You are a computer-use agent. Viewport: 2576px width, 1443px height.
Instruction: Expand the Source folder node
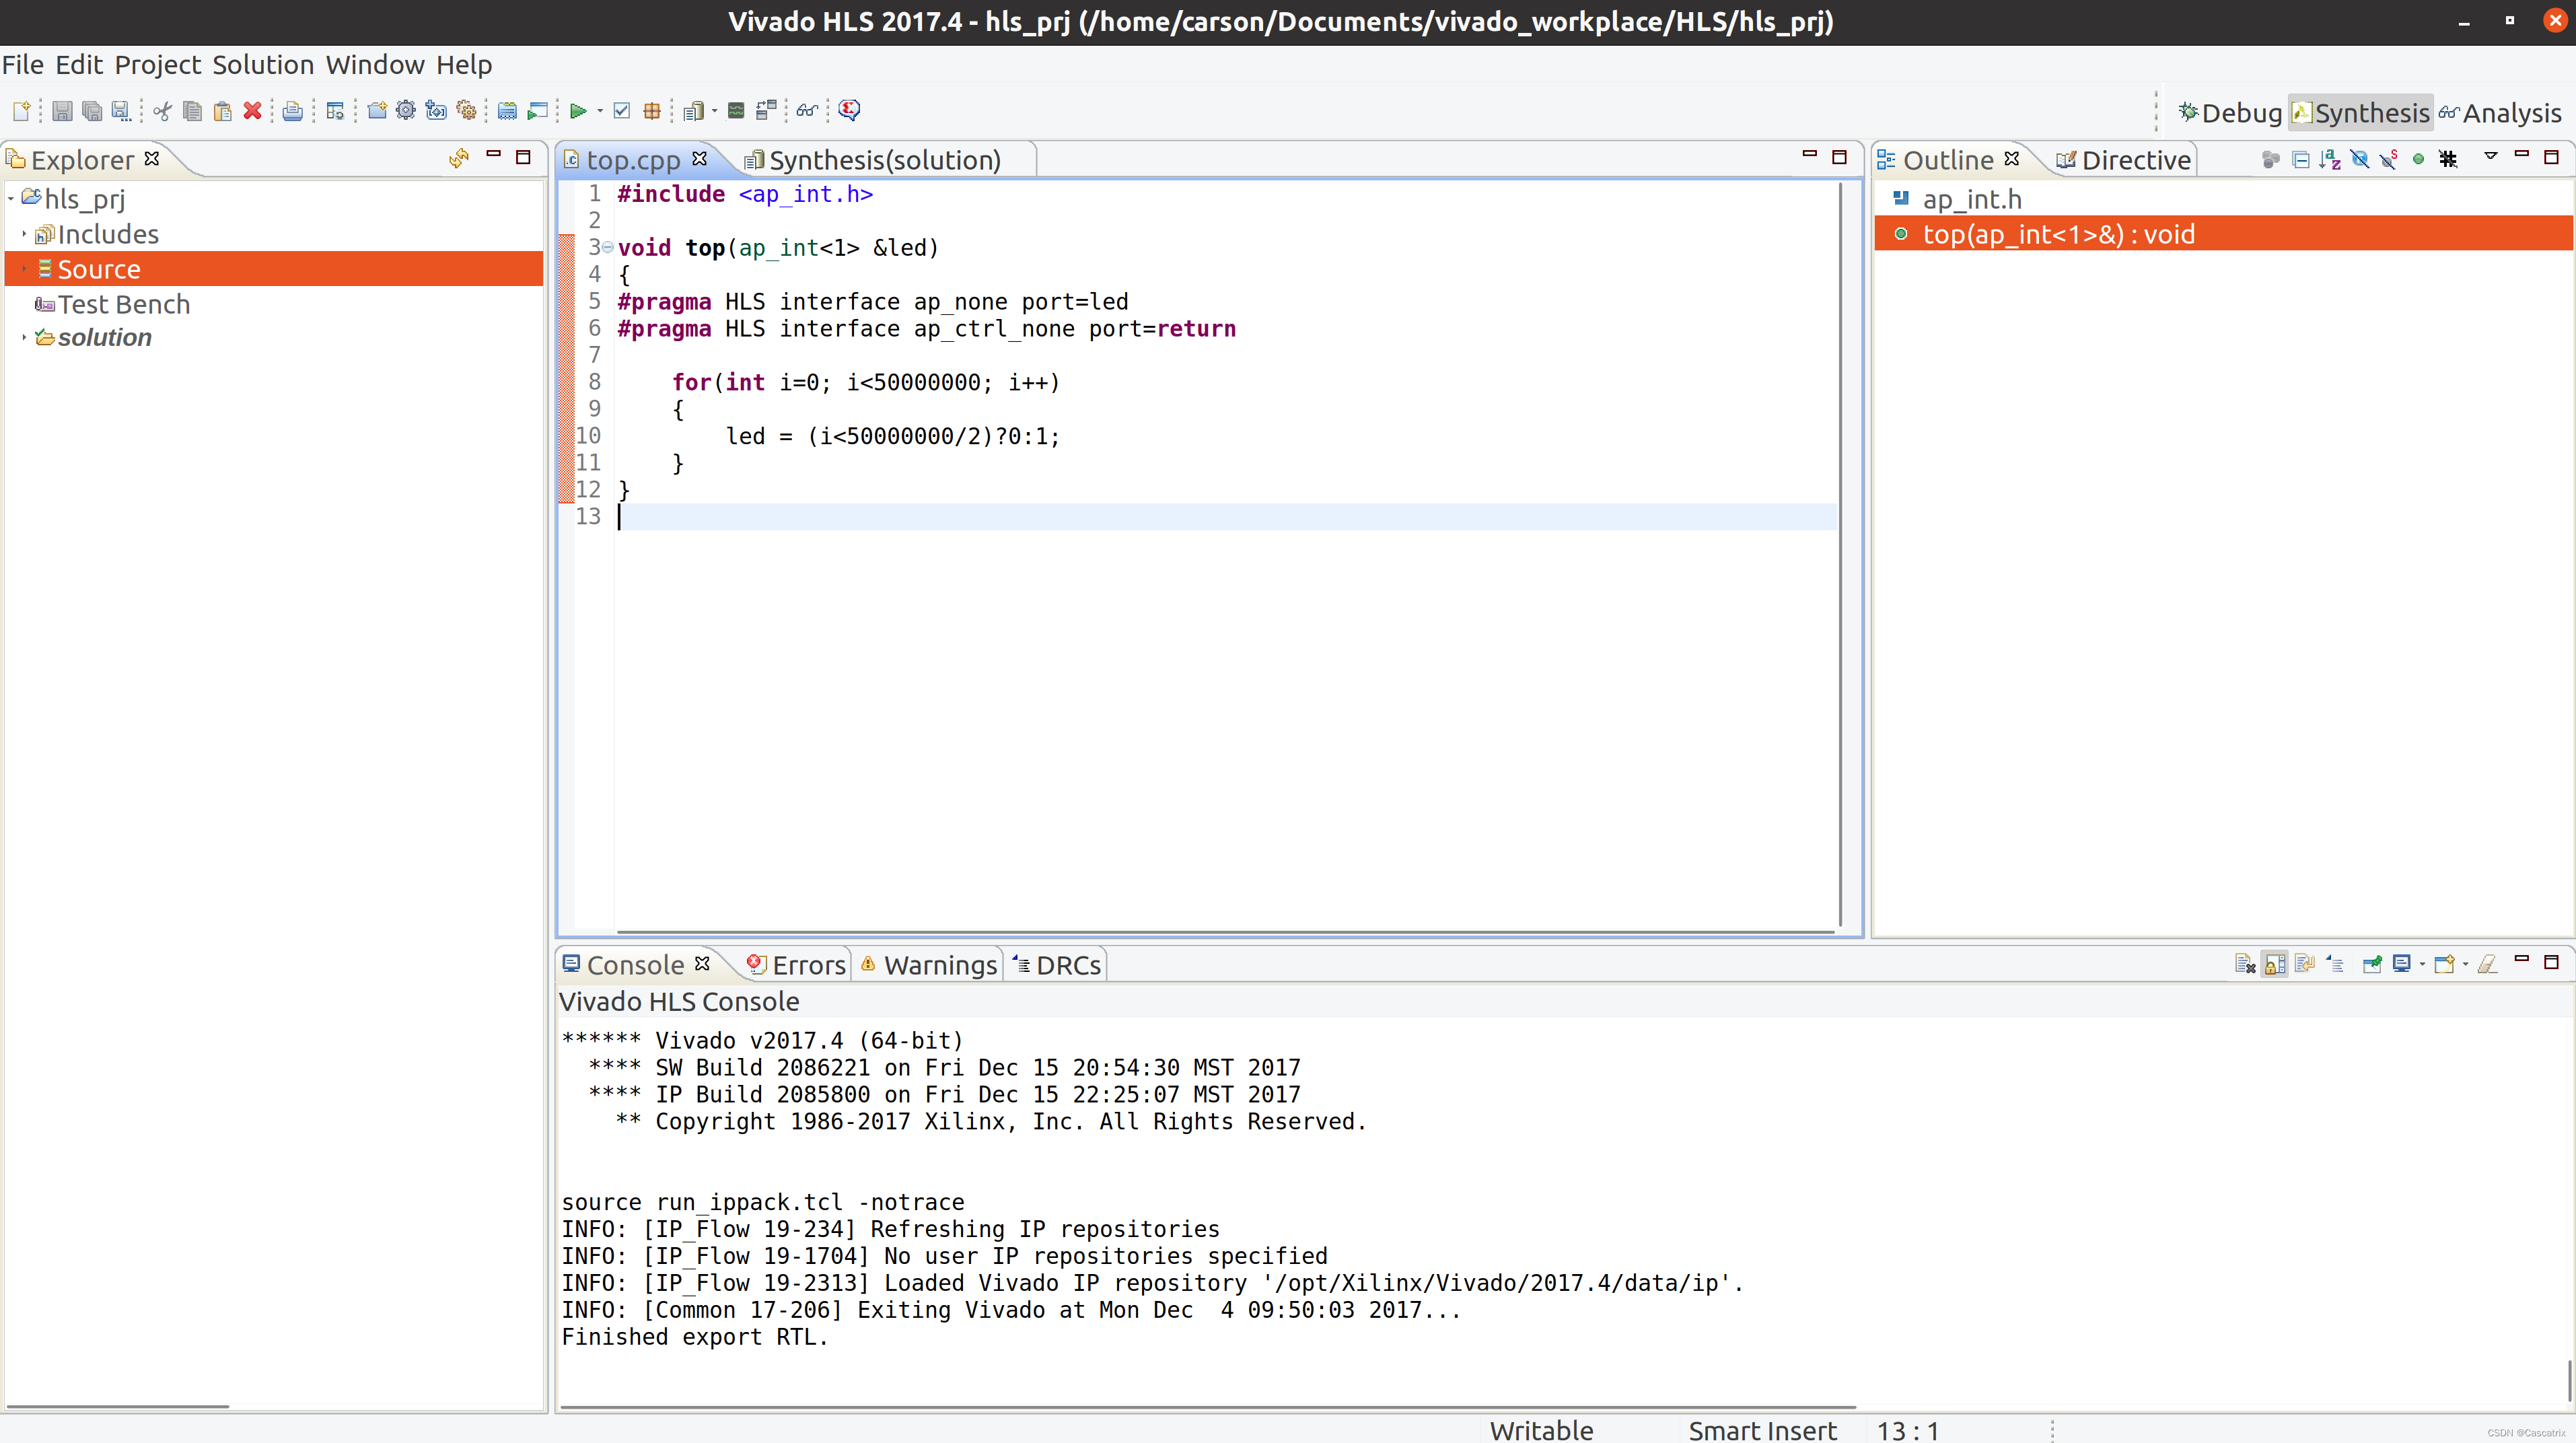pos(24,269)
